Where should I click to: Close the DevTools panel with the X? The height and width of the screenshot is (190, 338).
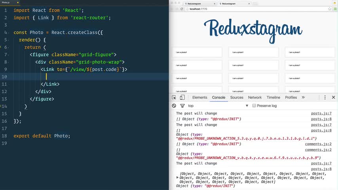(x=334, y=97)
